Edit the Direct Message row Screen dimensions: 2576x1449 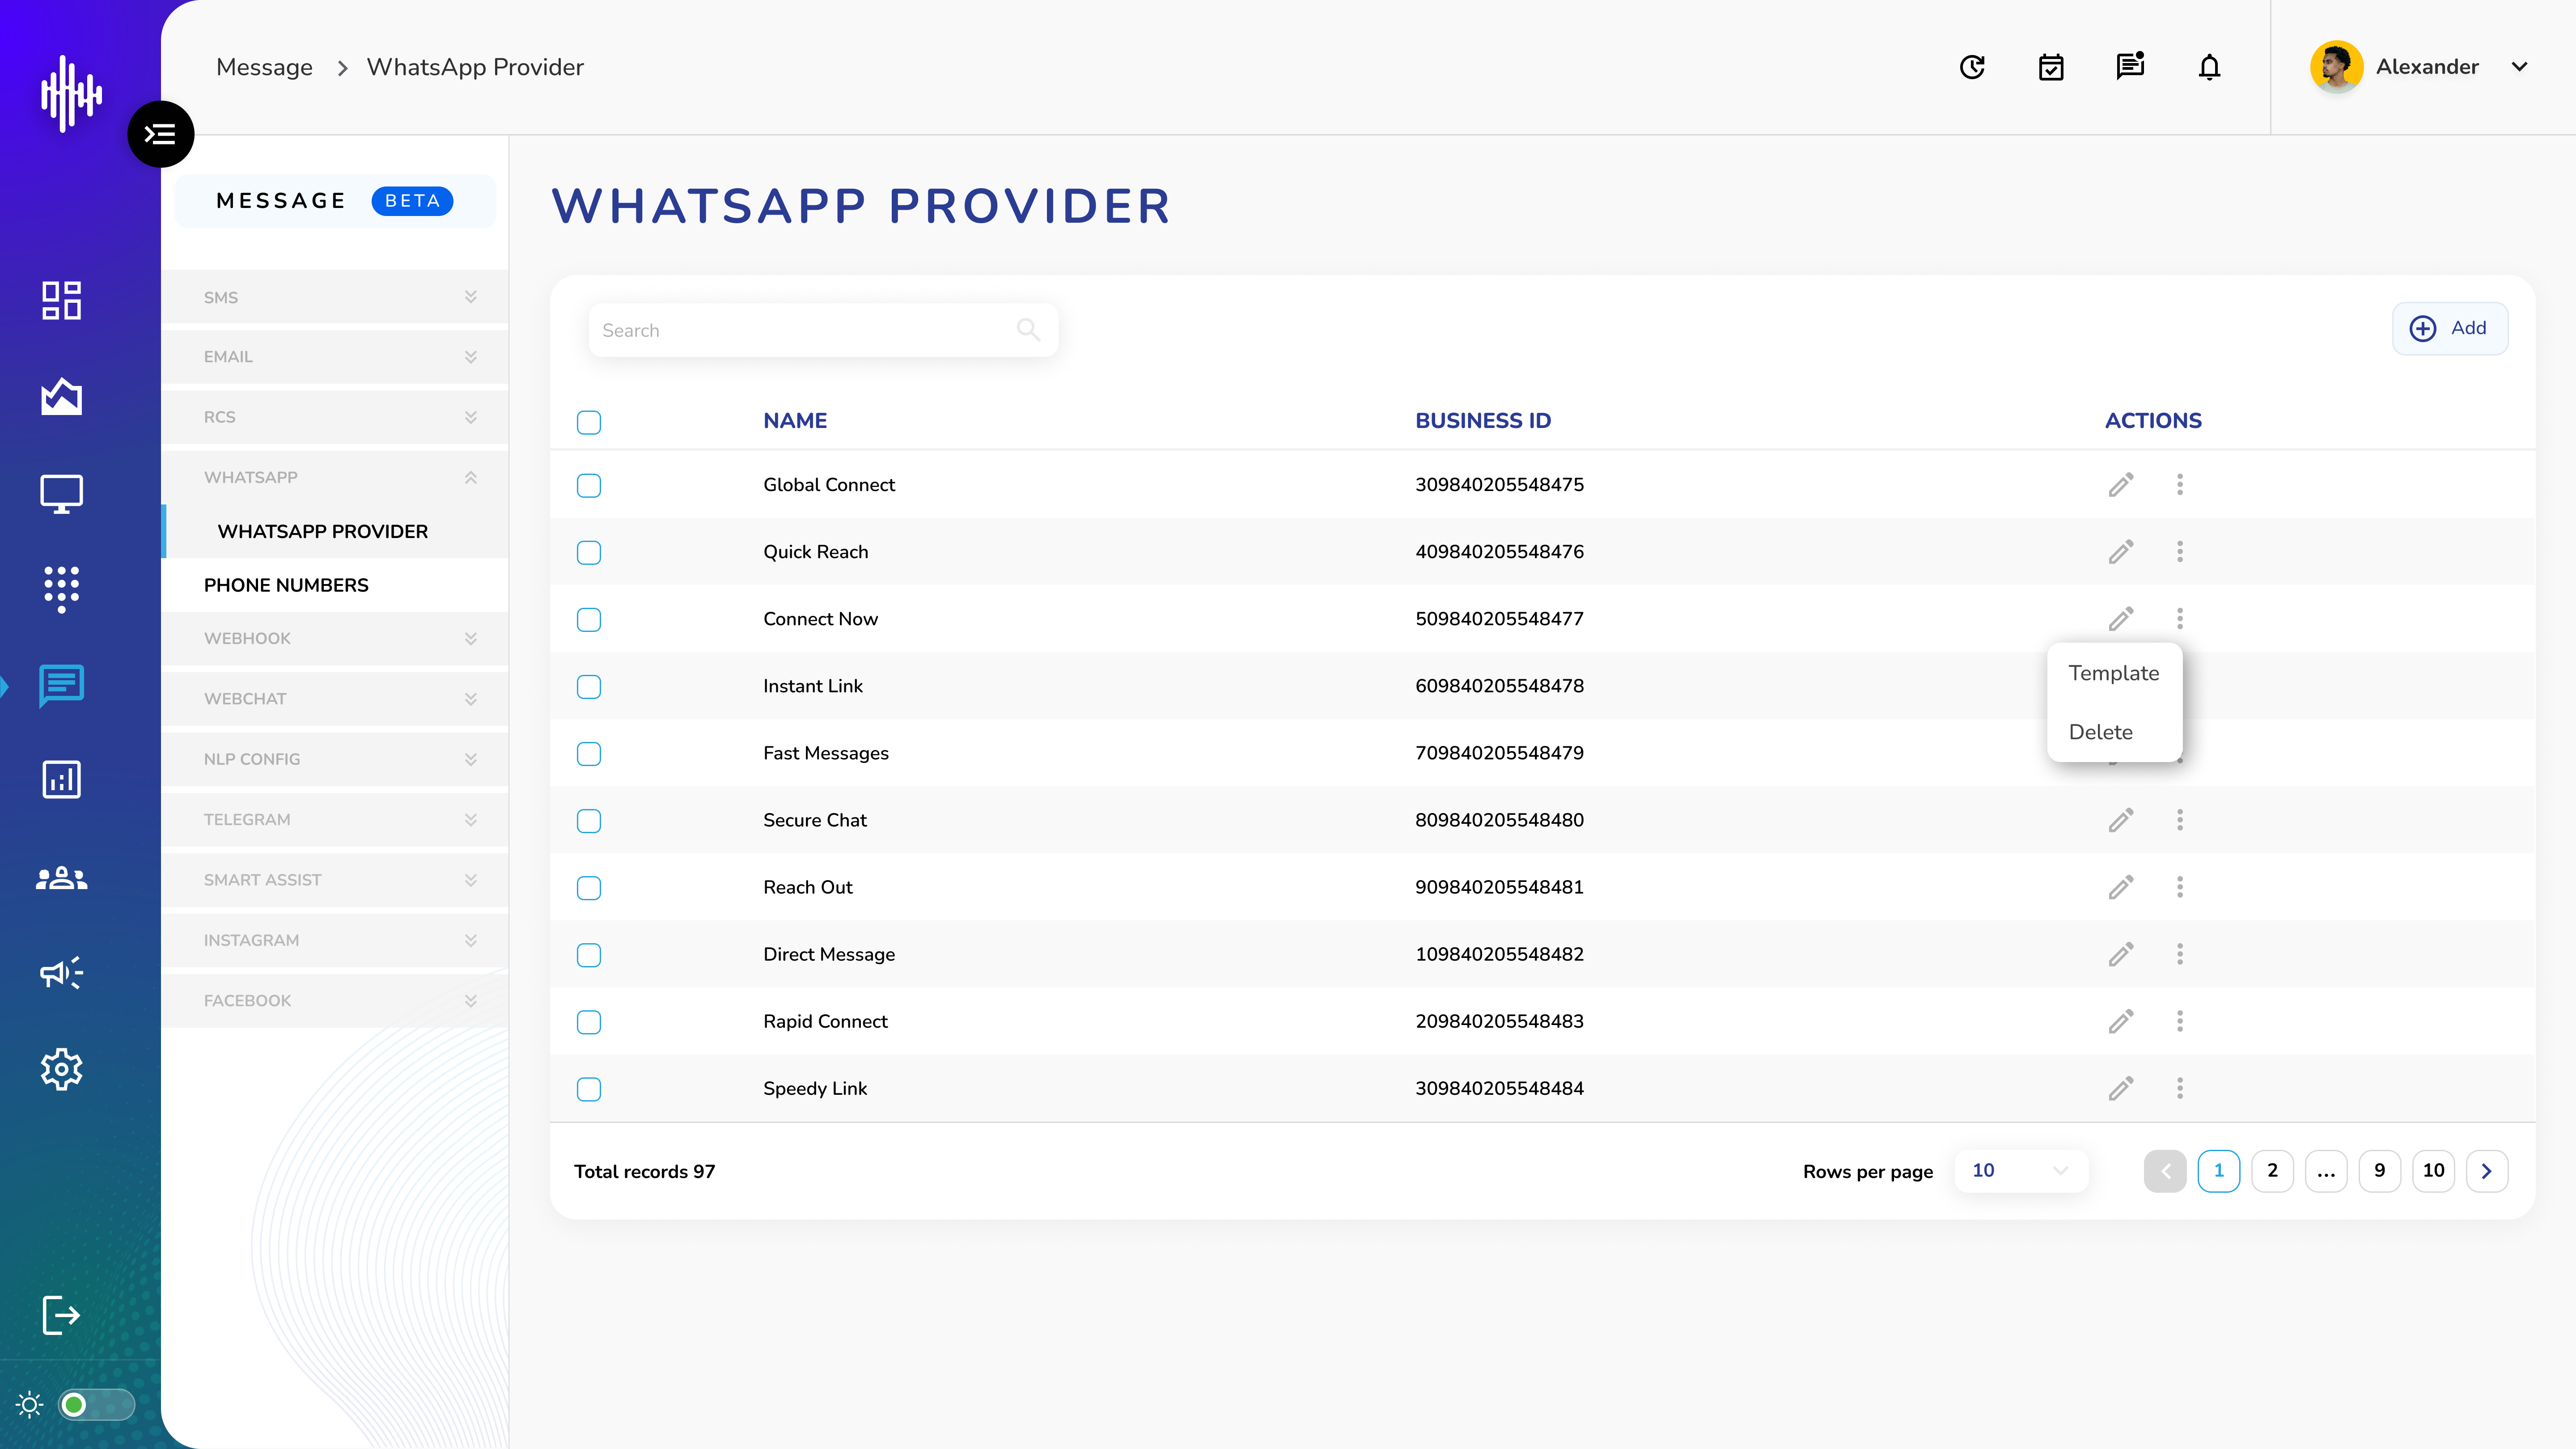(2121, 954)
